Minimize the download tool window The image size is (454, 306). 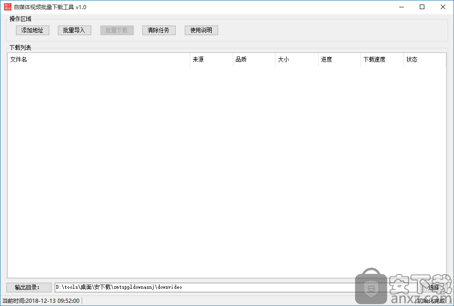[402, 7]
